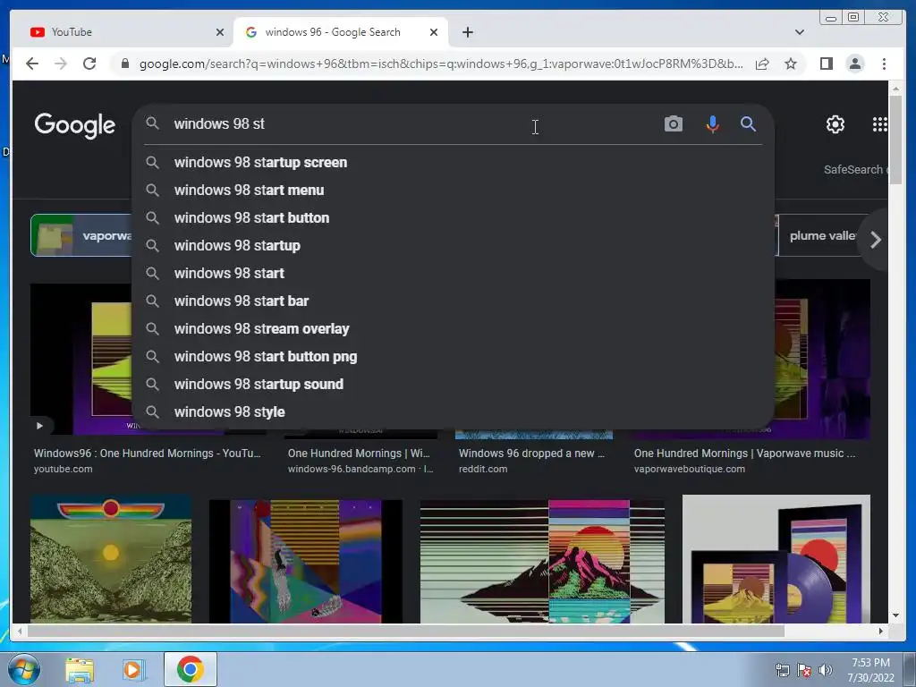Open the taskbar clock showing 7:53 PM

point(870,670)
